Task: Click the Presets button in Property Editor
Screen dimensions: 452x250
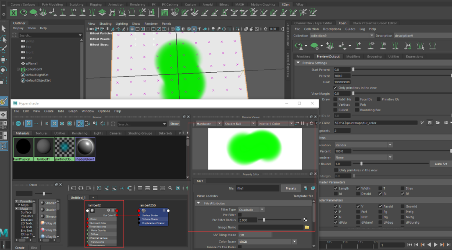Action: click(x=291, y=189)
